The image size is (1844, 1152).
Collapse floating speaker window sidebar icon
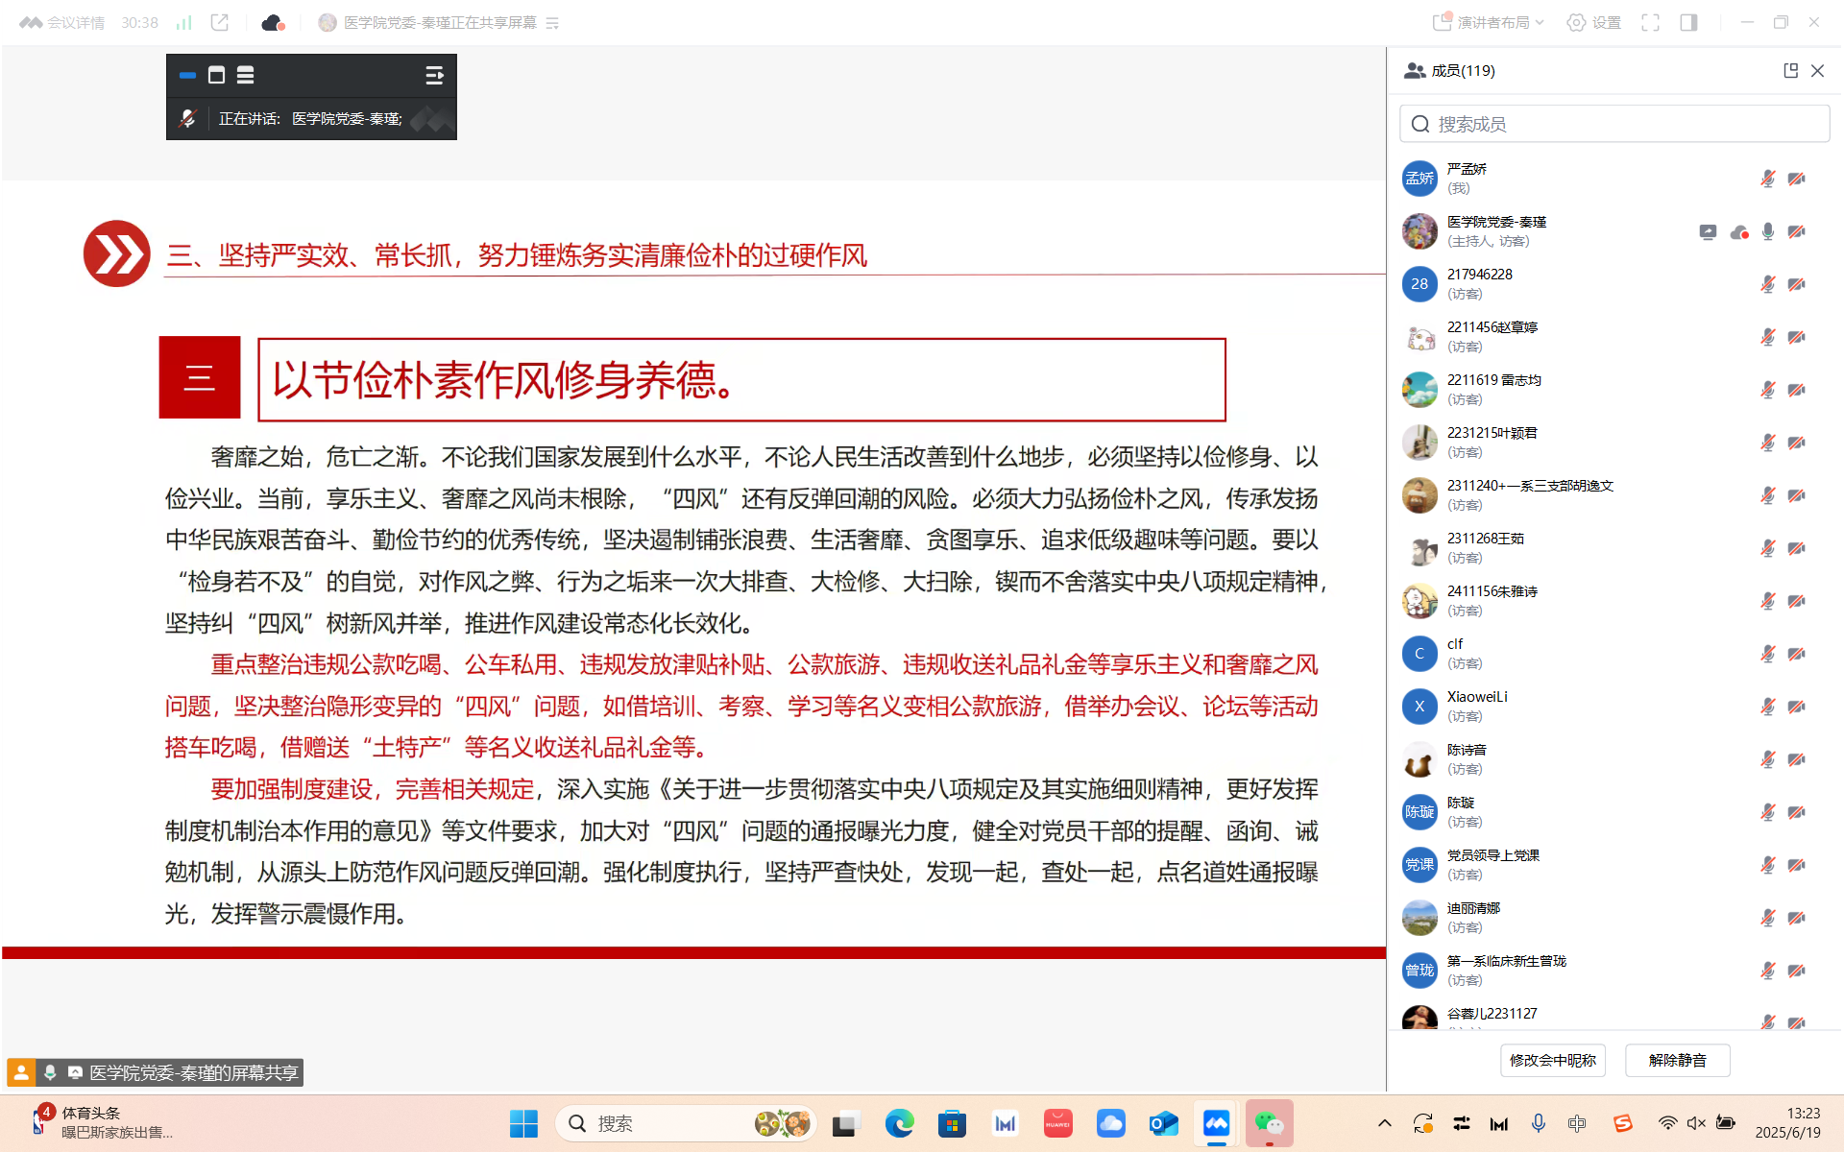434,75
